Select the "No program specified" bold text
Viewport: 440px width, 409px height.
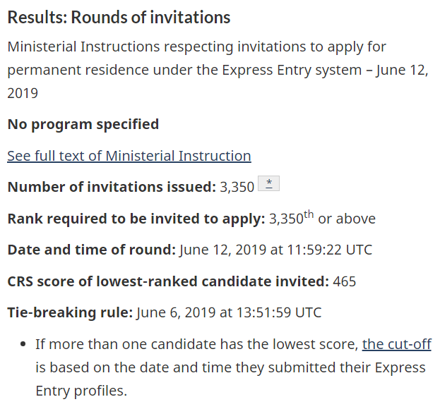83,125
